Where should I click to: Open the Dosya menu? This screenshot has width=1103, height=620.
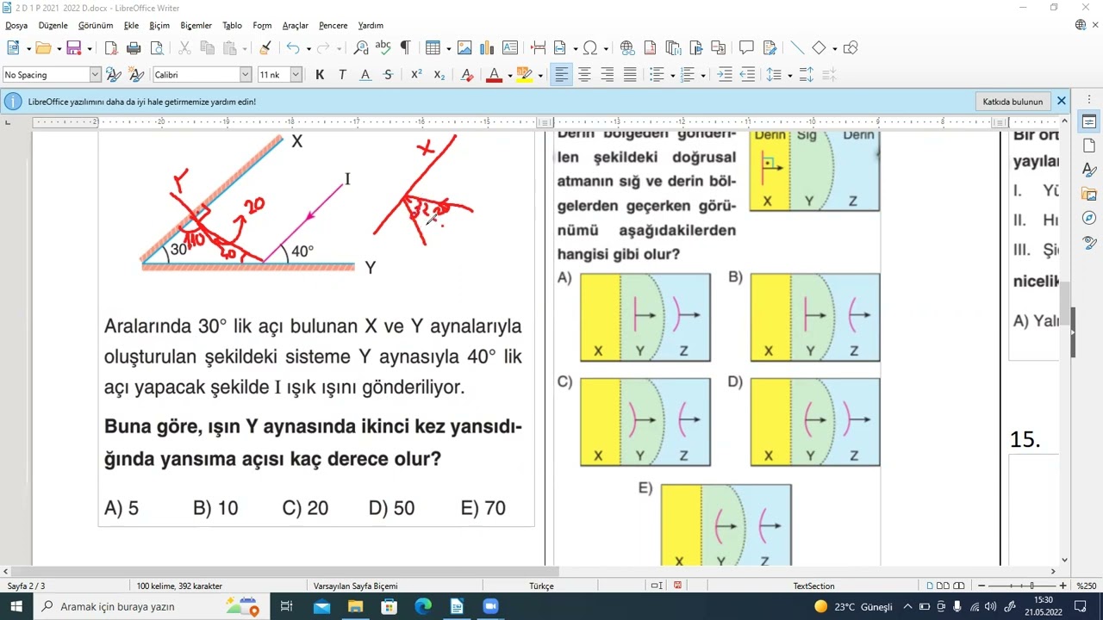(x=16, y=26)
